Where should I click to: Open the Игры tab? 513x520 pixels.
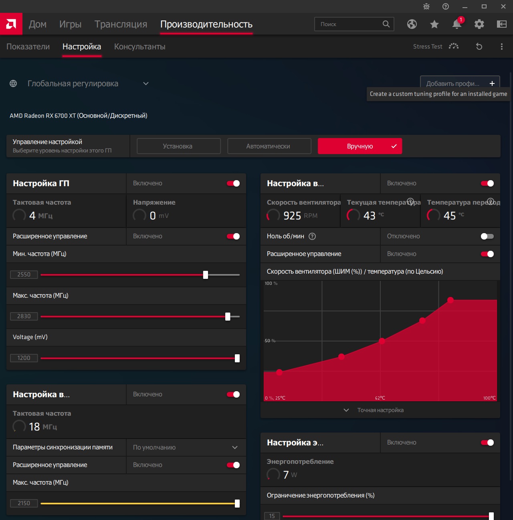pyautogui.click(x=70, y=24)
